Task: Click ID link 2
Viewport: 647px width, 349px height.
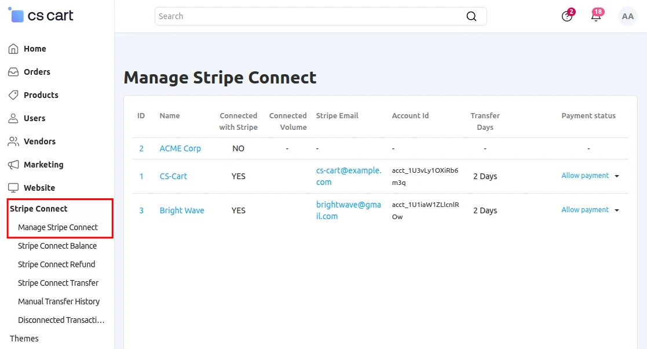Action: tap(141, 148)
